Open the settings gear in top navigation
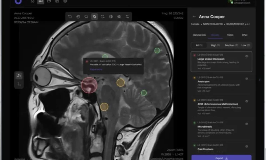Image resolution: width=266 pixels, height=160 pixels. click(x=65, y=1)
